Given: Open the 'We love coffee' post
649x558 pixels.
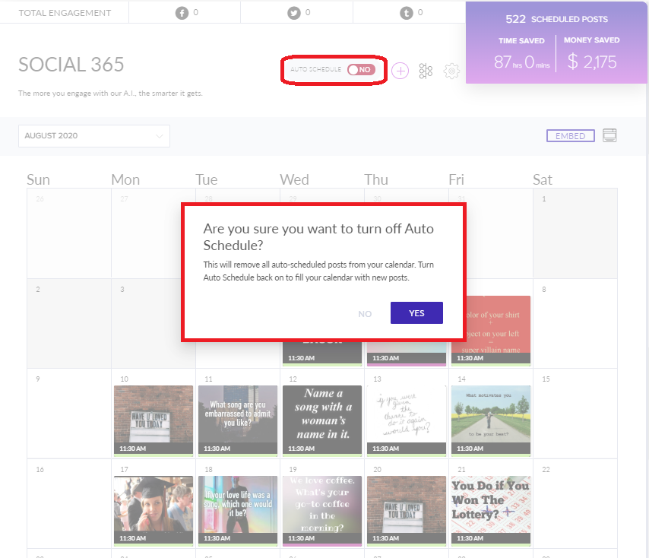Looking at the screenshot, I should (322, 511).
